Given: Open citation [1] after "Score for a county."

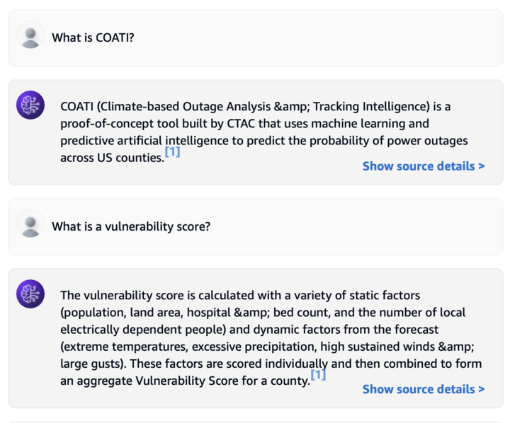Looking at the screenshot, I should pos(319,375).
